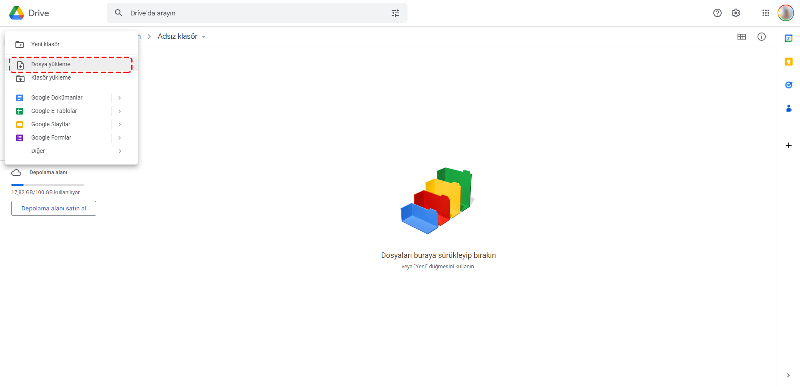Expand Diğer submenu arrow

click(x=120, y=151)
